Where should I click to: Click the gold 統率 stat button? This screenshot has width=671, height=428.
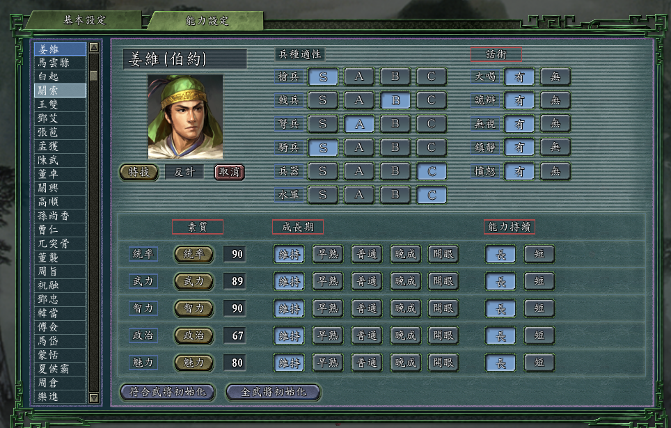(194, 254)
